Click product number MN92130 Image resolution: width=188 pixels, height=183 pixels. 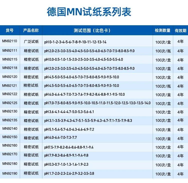click(10, 111)
